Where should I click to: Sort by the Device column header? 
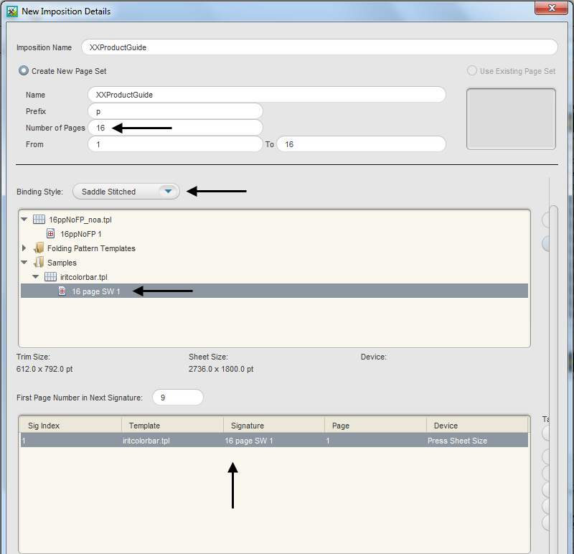(x=476, y=426)
